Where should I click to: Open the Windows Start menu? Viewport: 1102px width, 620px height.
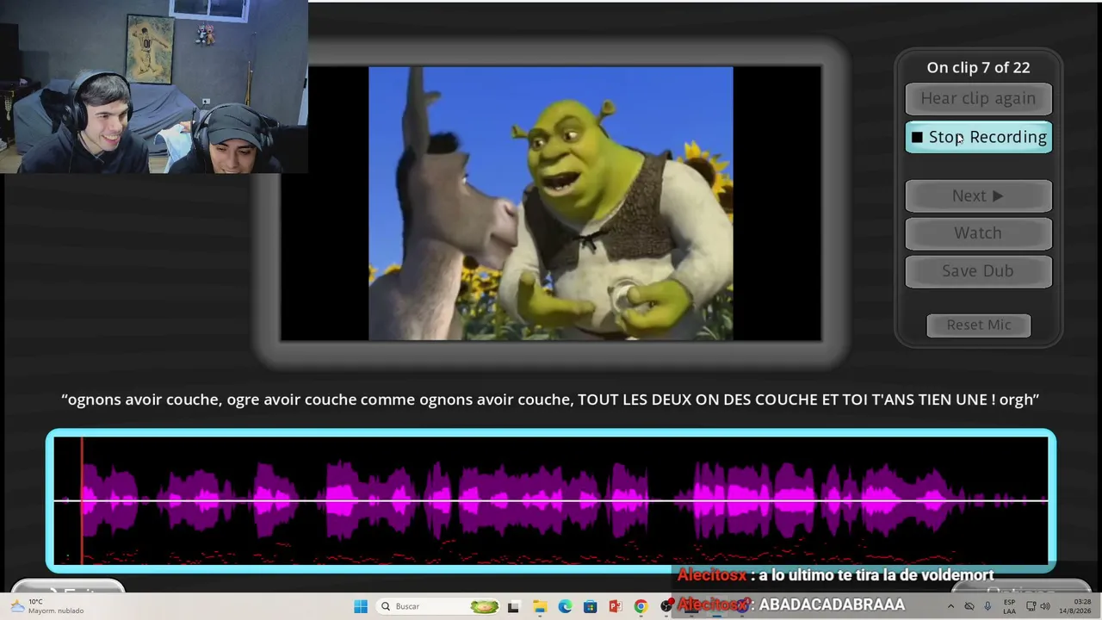[x=361, y=606]
